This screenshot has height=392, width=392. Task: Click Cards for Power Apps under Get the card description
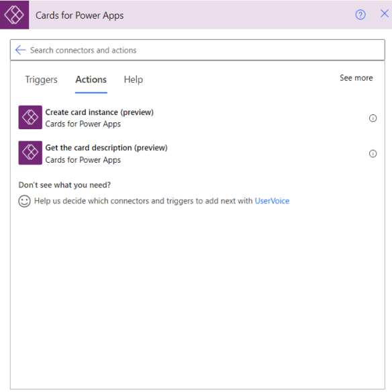83,160
